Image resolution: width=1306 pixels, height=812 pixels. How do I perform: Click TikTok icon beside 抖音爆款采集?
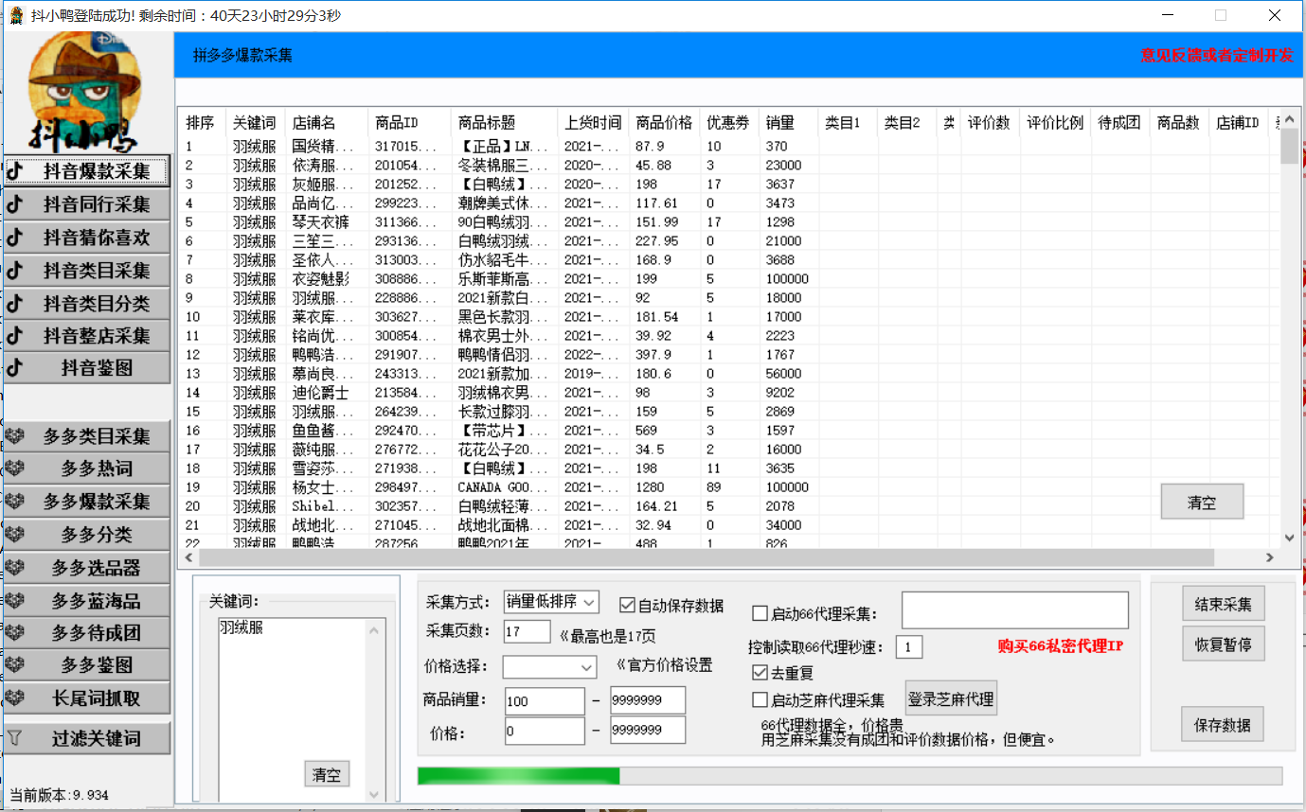[15, 171]
